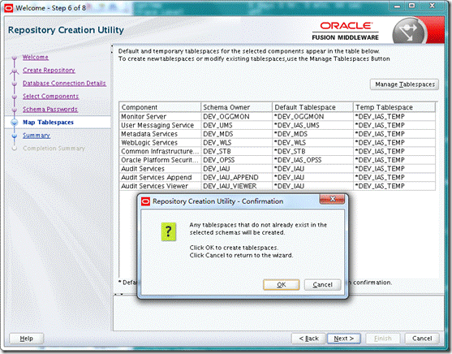The height and width of the screenshot is (354, 452).
Task: Open Database Connection Details step link
Action: point(64,83)
